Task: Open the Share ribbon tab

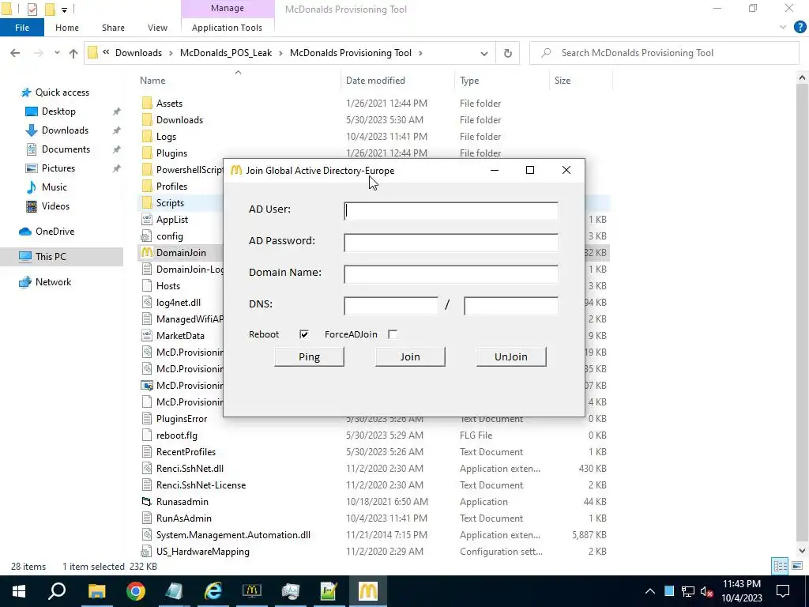Action: coord(113,28)
